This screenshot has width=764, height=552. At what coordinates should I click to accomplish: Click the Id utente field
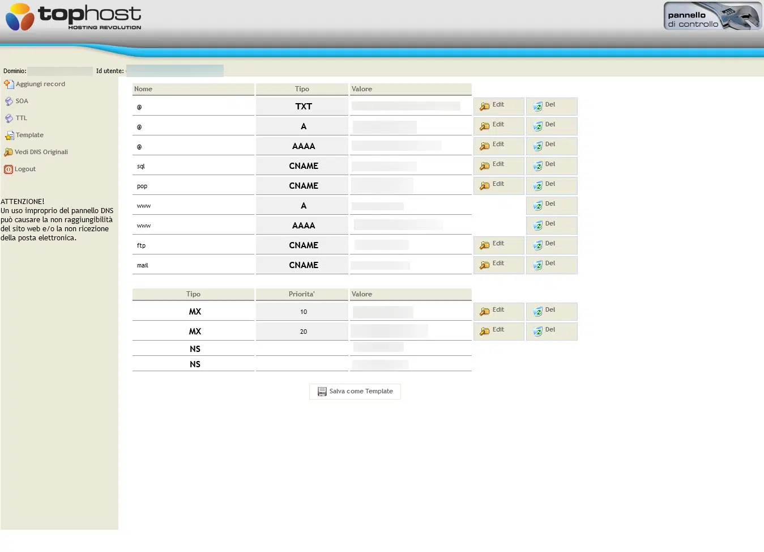pyautogui.click(x=174, y=70)
